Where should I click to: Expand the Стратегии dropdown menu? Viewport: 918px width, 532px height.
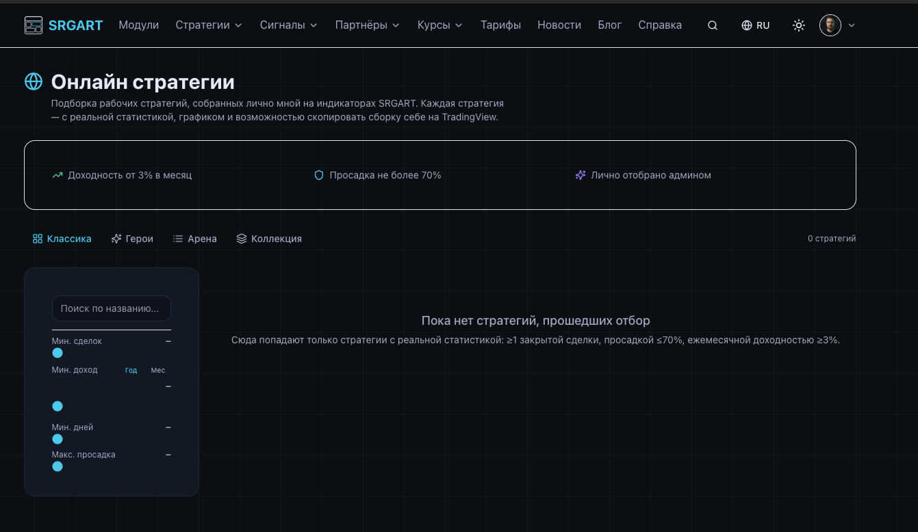(209, 25)
